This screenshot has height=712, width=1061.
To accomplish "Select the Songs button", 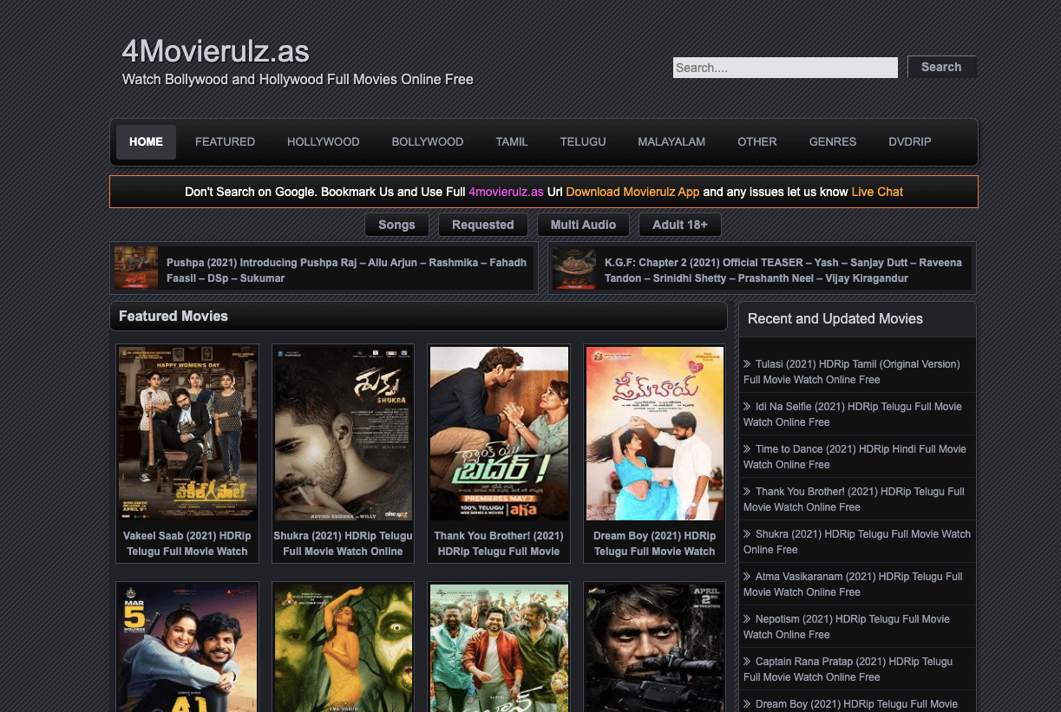I will point(396,225).
